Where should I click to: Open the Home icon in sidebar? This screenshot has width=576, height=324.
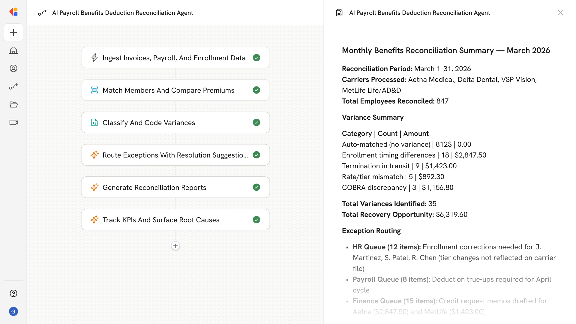(x=13, y=50)
